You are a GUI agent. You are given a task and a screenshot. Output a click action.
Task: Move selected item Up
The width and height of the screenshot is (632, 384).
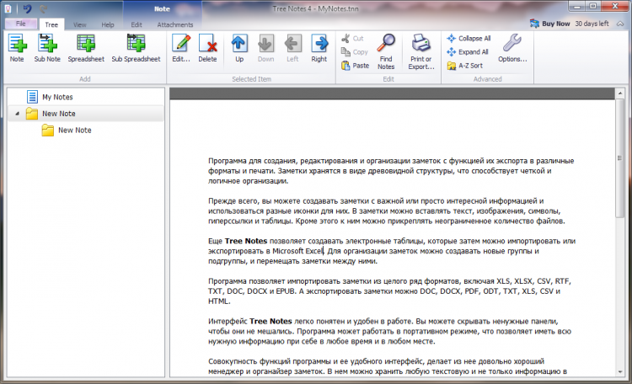[239, 48]
